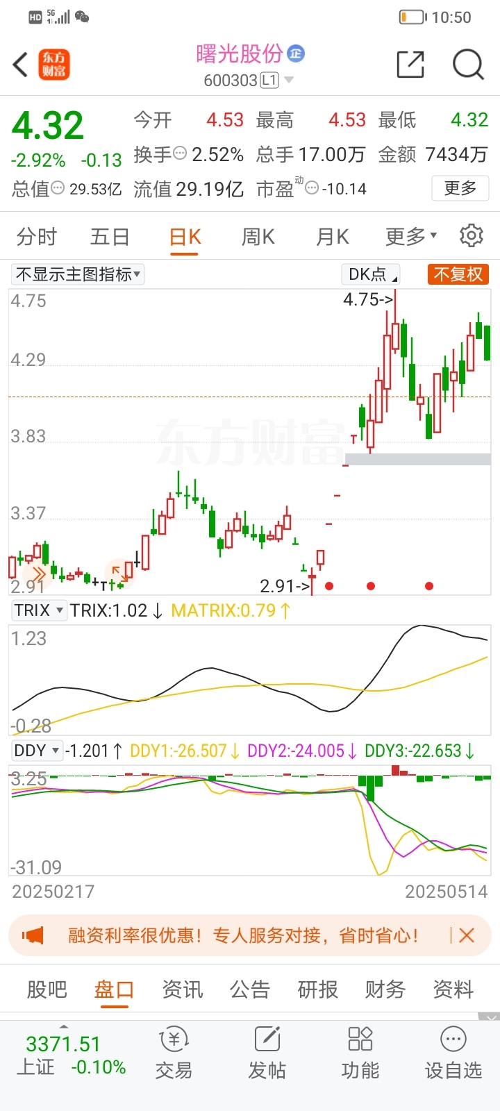Tap the stock name 曙光股份
The height and width of the screenshot is (1111, 500).
coord(240,53)
